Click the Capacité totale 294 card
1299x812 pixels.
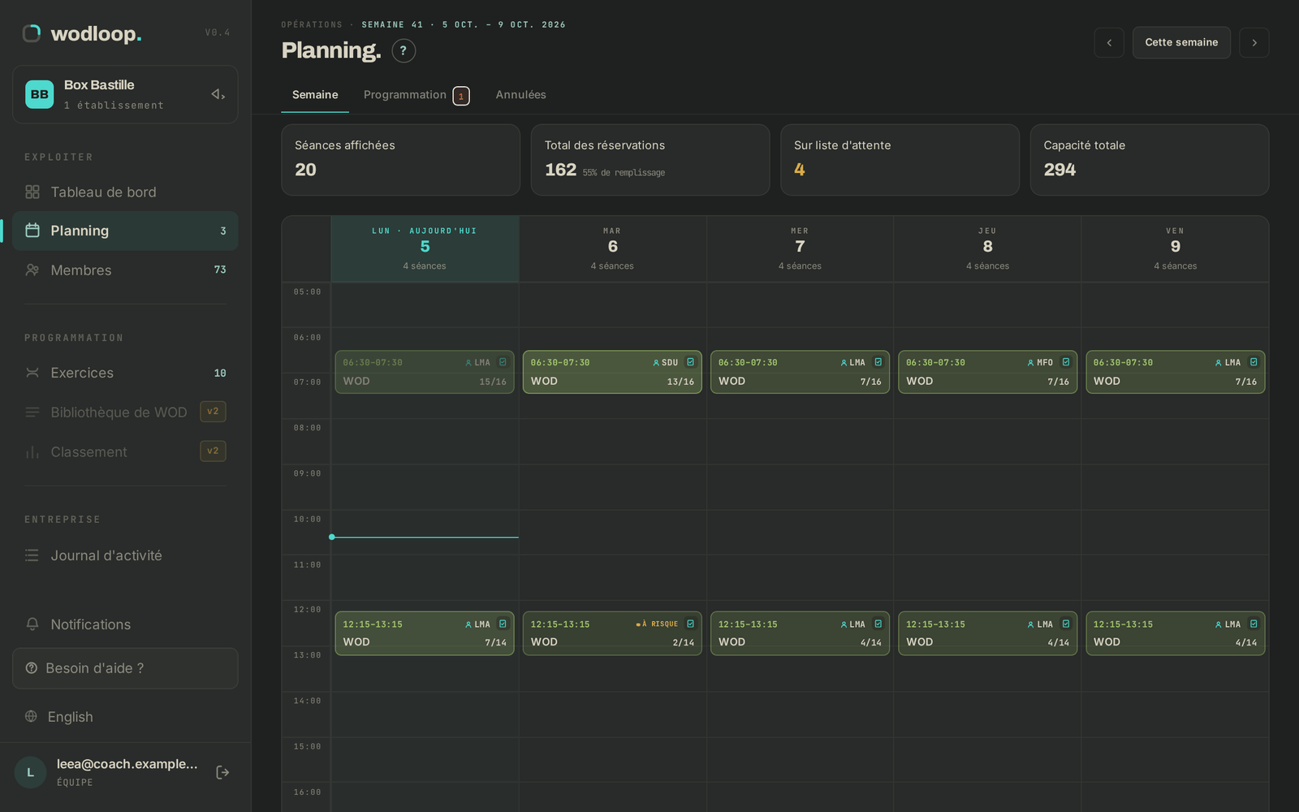pos(1150,160)
